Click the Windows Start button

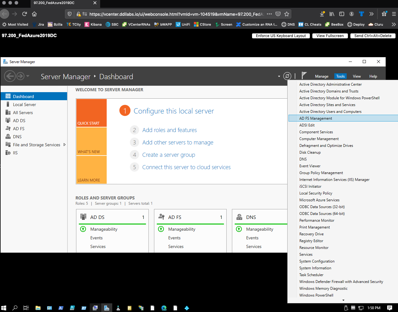tap(4, 308)
